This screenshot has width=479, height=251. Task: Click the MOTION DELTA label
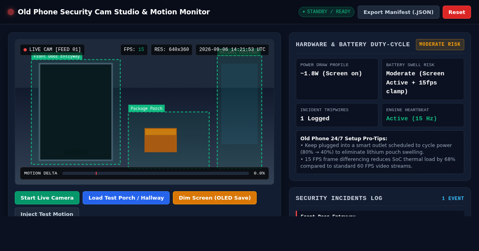pos(41,173)
